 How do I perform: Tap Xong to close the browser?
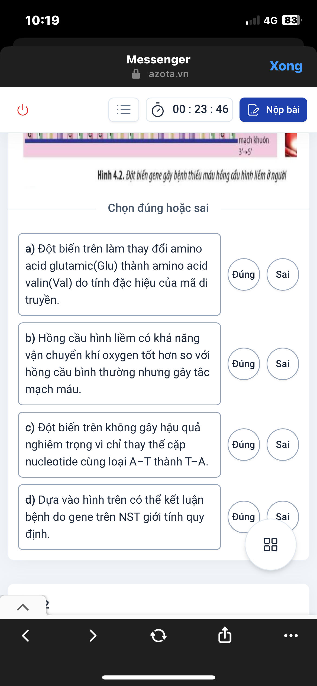(286, 66)
